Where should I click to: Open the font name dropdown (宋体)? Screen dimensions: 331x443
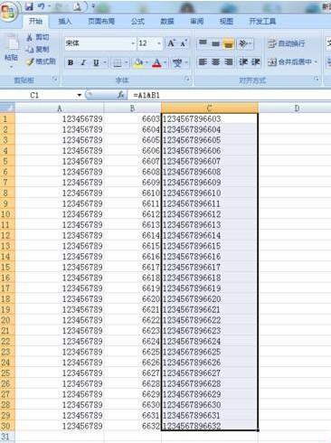pos(133,43)
